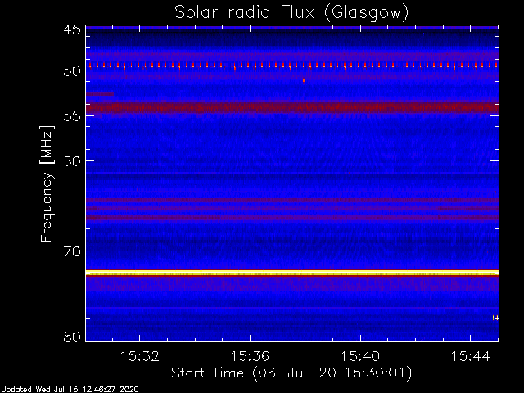Image resolution: width=524 pixels, height=393 pixels.
Task: Click the 'Updated Wed Jul 15 12:46:27 2020' timestamp
Action: tap(70, 390)
